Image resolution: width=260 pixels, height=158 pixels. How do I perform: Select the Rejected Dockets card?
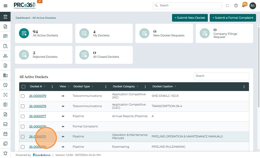43,55
